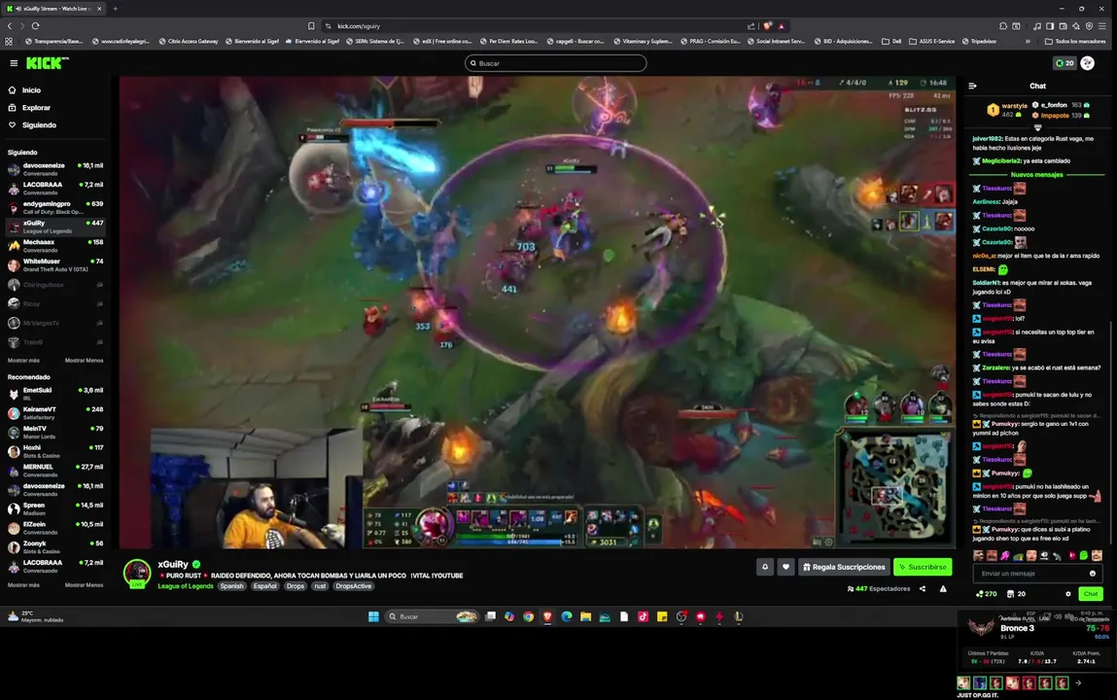Share the stream with share icon

tap(923, 589)
